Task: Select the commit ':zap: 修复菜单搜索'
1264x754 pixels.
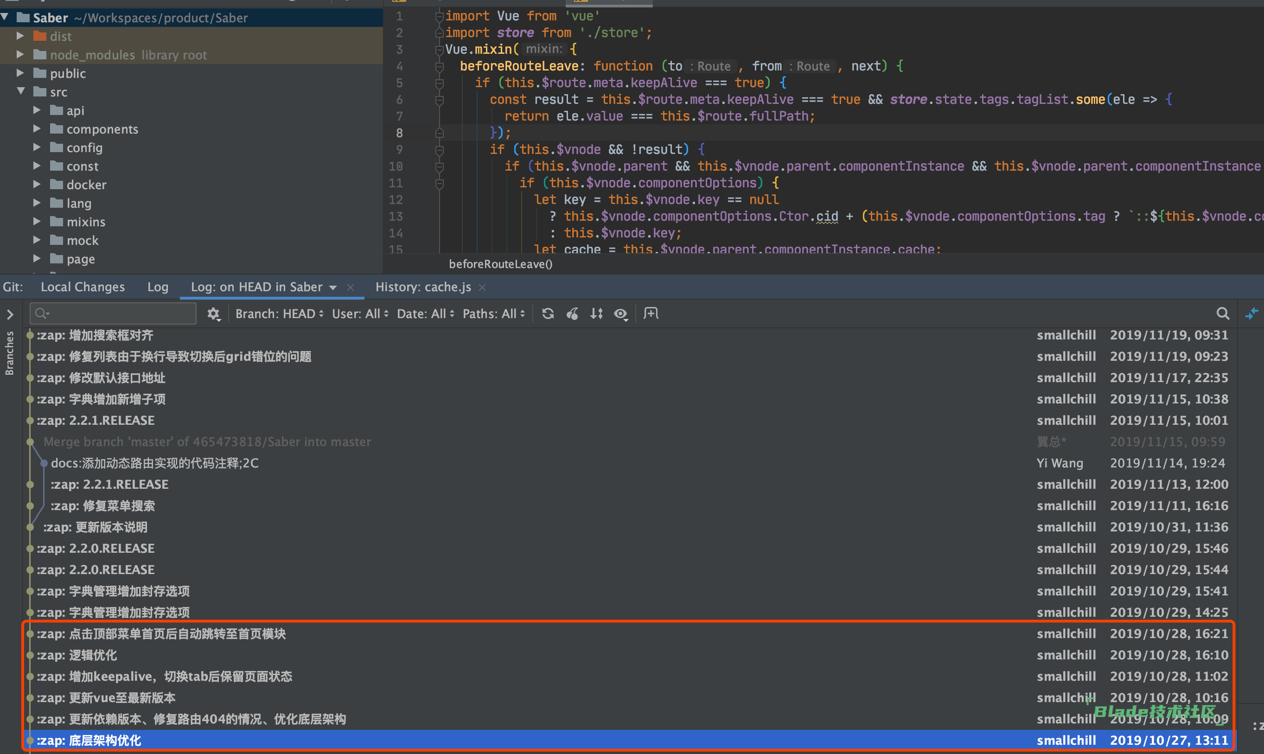Action: [x=630, y=505]
